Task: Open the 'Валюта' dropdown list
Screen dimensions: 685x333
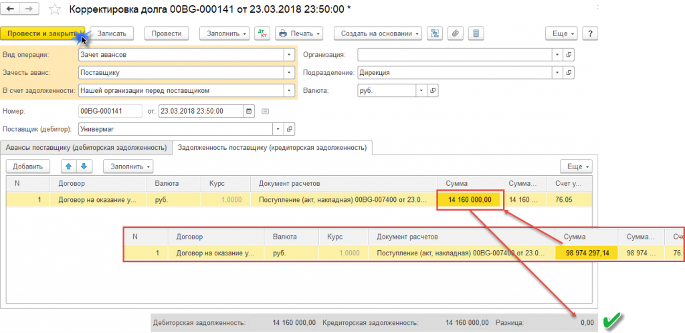Action: [421, 90]
